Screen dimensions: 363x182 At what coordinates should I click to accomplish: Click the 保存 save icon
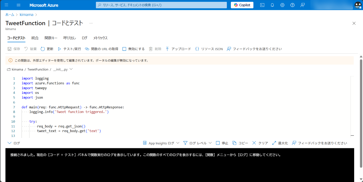[x=10, y=49]
